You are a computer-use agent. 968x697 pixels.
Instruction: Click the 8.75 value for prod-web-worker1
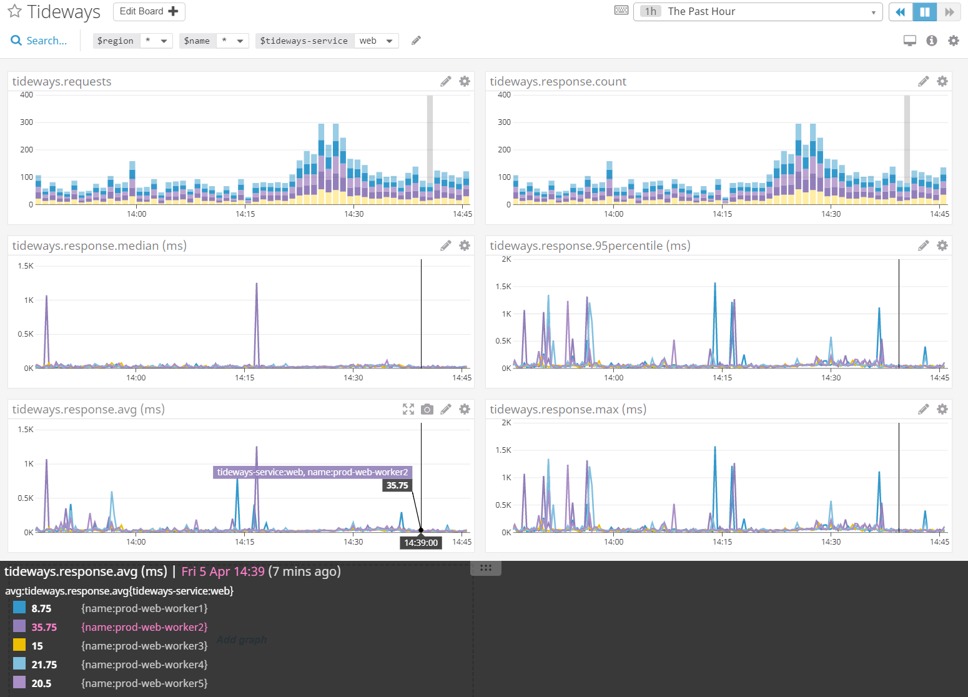[x=42, y=608]
